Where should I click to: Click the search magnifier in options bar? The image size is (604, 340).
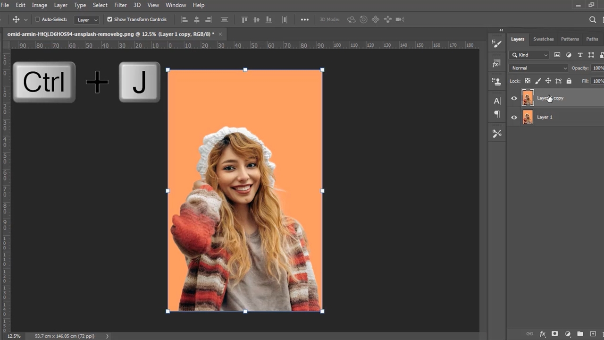[593, 19]
